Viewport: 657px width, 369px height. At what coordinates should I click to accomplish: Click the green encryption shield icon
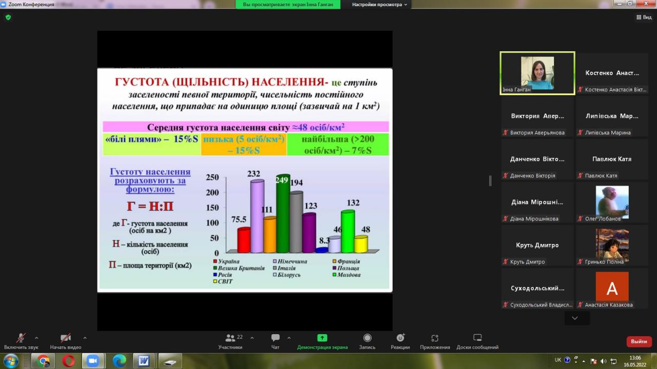8,17
